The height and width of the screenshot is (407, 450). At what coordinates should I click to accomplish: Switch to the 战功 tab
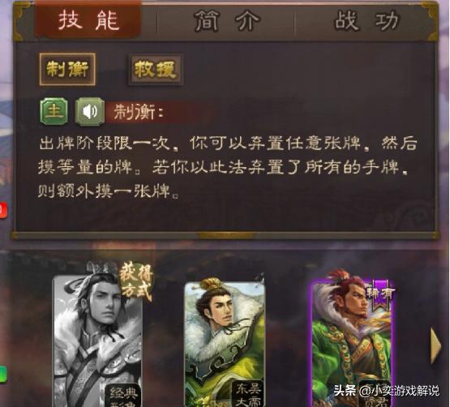(366, 20)
